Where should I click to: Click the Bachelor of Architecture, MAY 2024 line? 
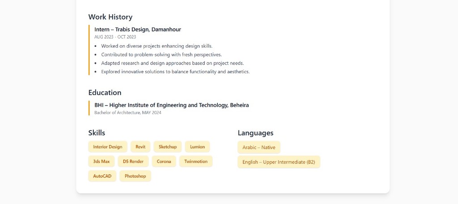click(127, 113)
